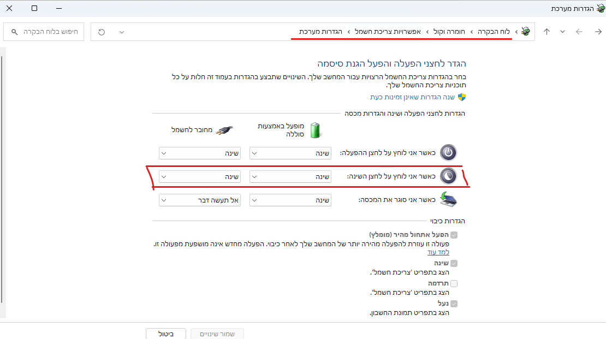Viewport: 606px width, 339px height.
Task: Go back with the left arrow
Action: coord(579,32)
